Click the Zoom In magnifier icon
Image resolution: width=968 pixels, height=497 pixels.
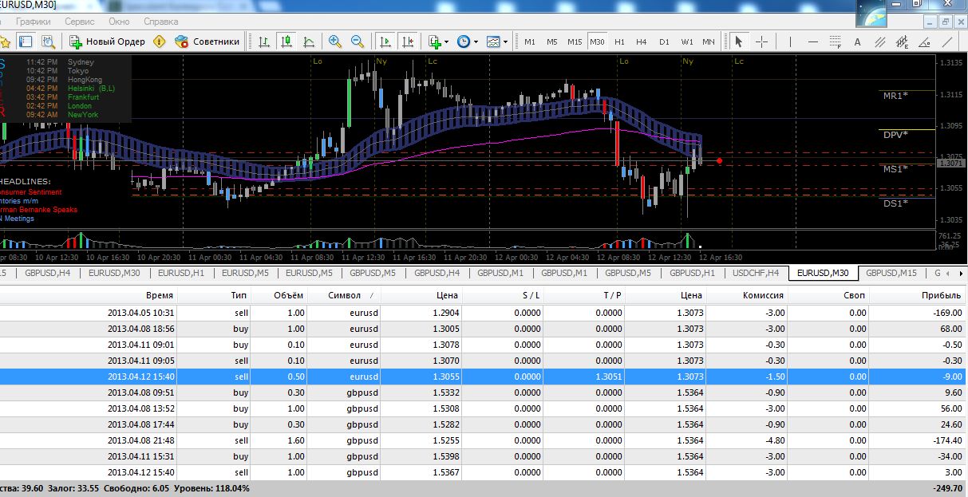tap(334, 41)
